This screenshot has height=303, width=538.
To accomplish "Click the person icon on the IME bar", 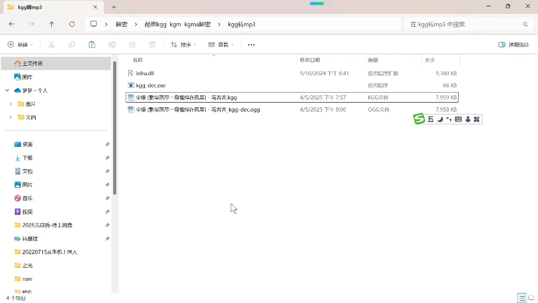I will (468, 119).
